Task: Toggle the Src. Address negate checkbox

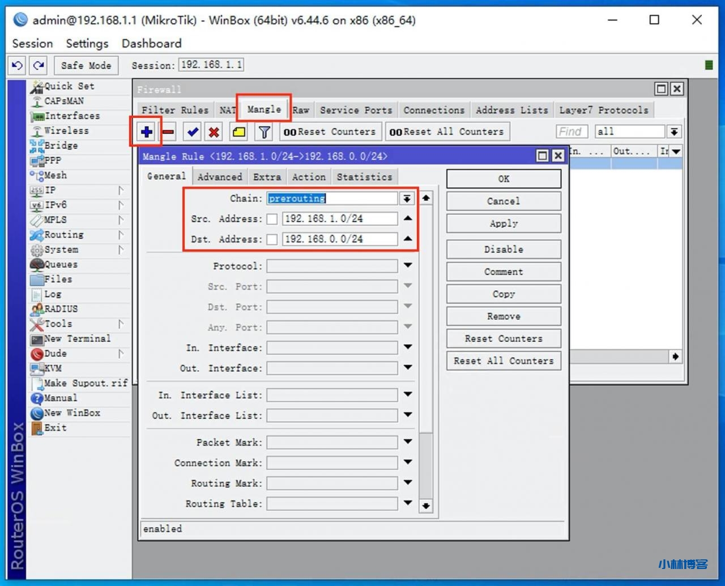Action: (x=272, y=219)
